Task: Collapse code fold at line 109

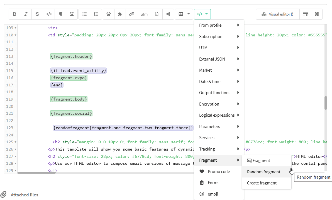Action: [15, 28]
